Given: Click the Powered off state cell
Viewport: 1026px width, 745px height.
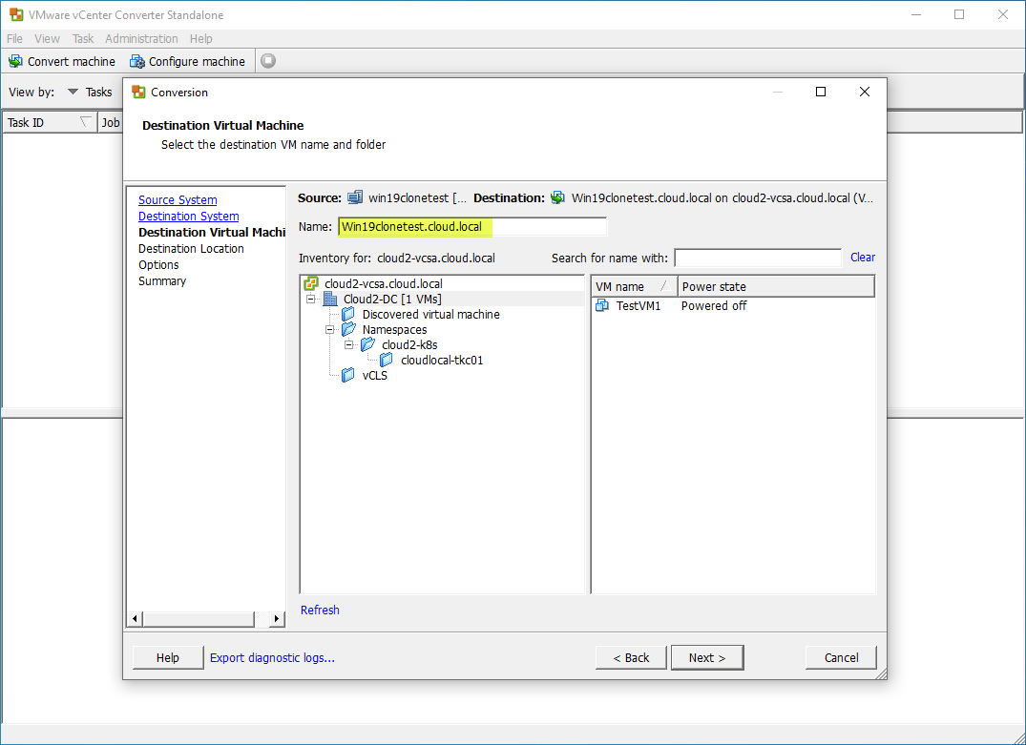Looking at the screenshot, I should 713,305.
